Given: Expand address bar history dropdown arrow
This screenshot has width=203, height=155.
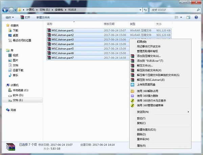Looking at the screenshot, I should [x=140, y=10].
